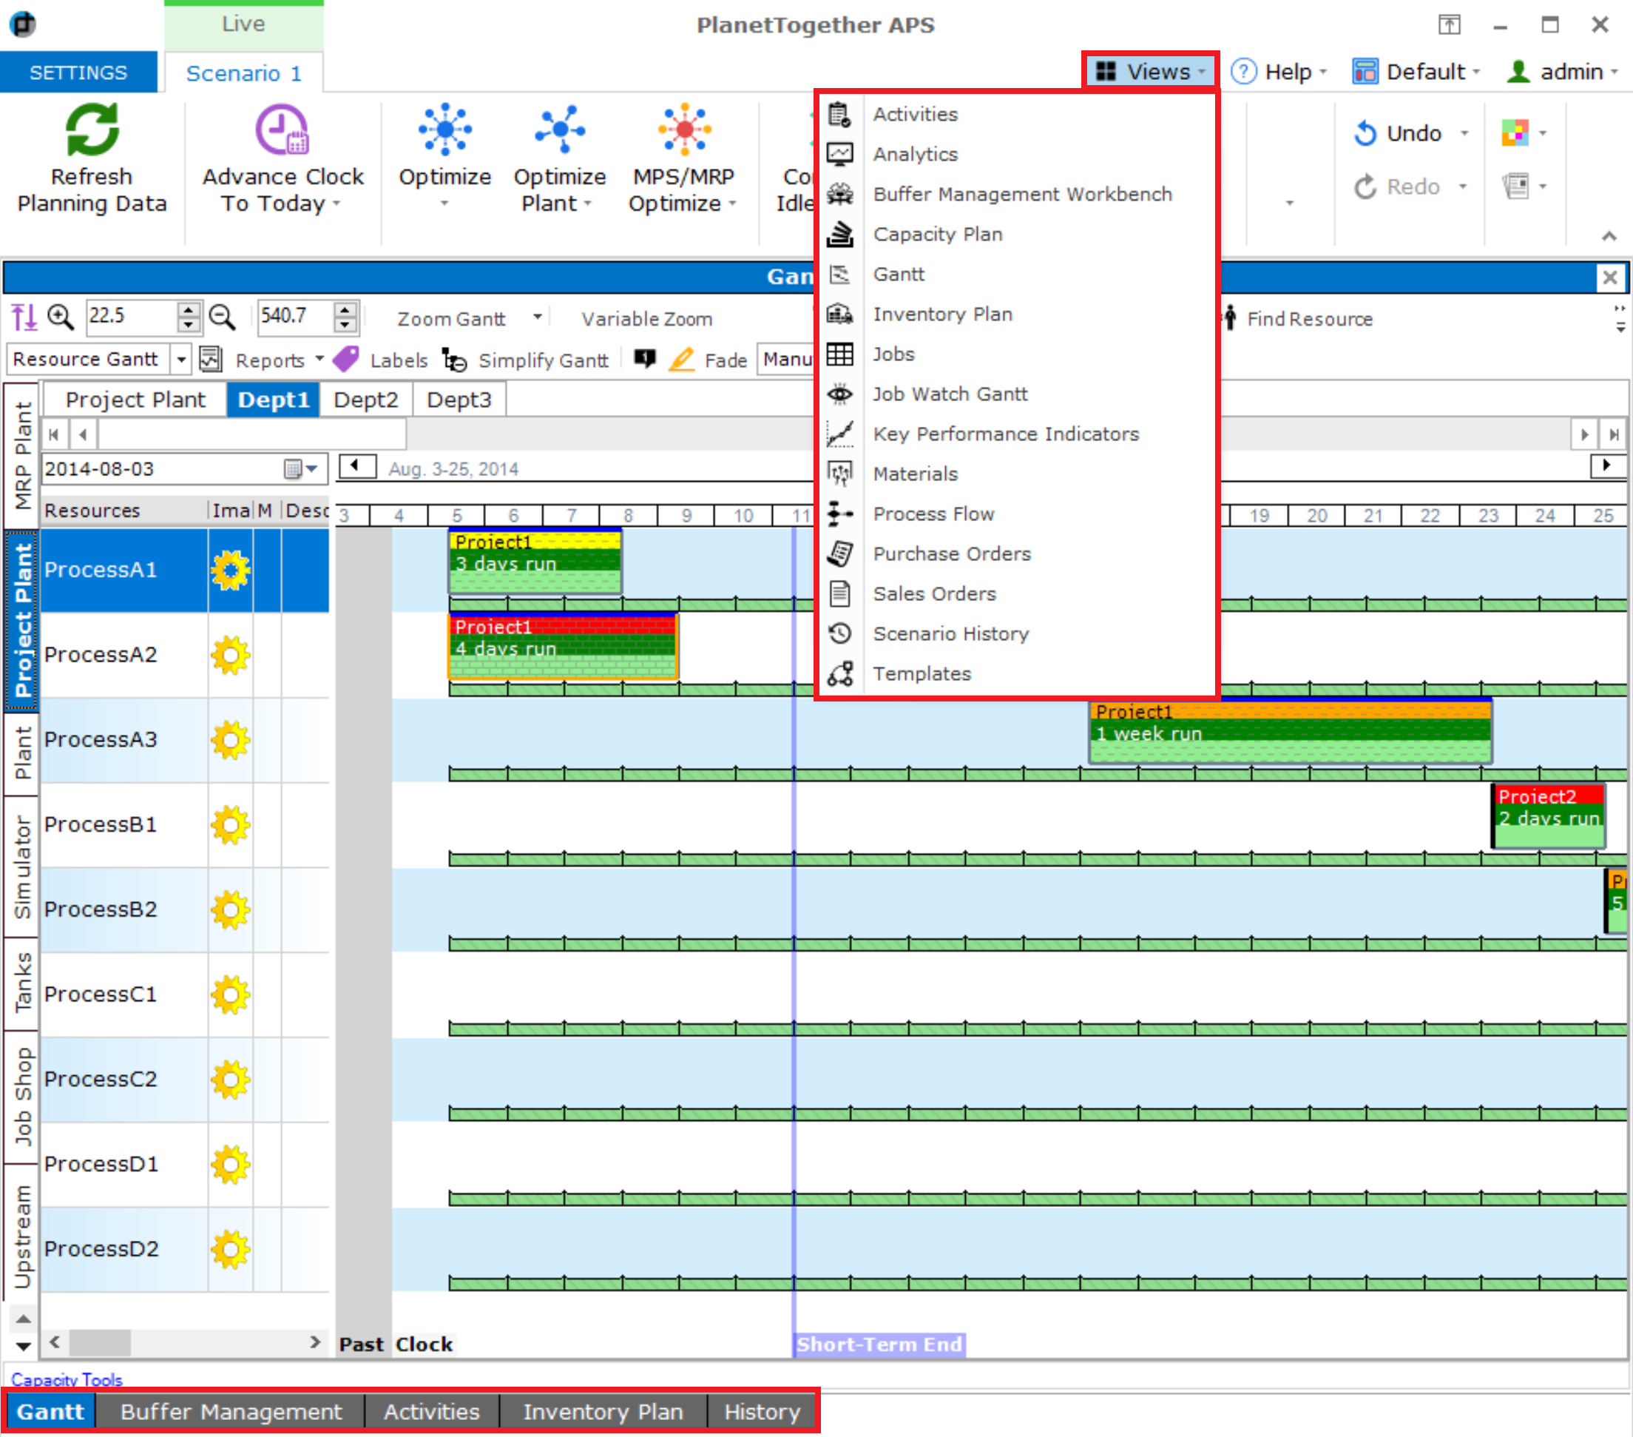Click the Redo button

pos(1398,187)
